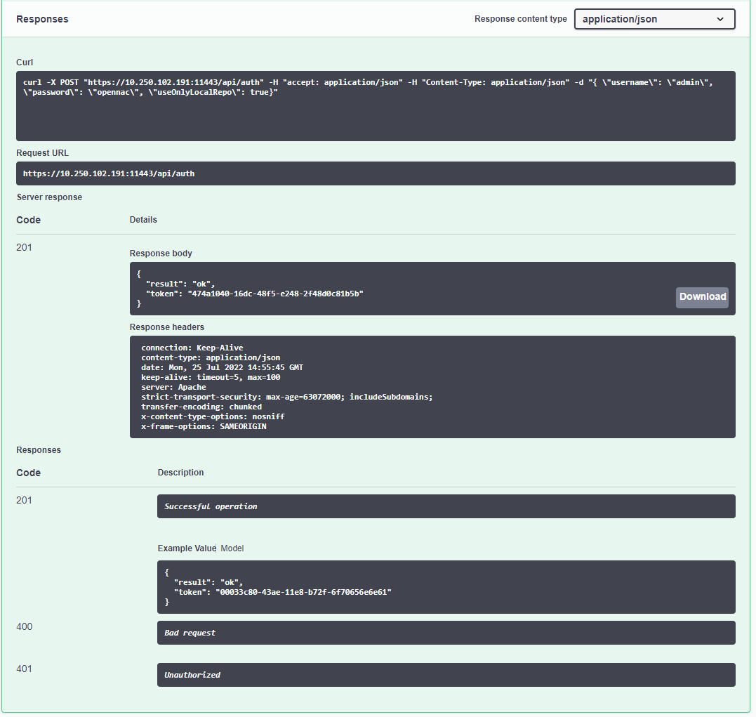The image size is (756, 717).
Task: Click the Download button in response body
Action: [702, 297]
